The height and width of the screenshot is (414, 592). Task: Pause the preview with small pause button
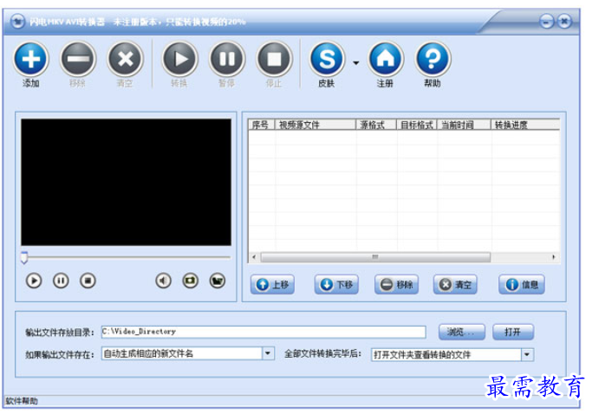point(61,281)
